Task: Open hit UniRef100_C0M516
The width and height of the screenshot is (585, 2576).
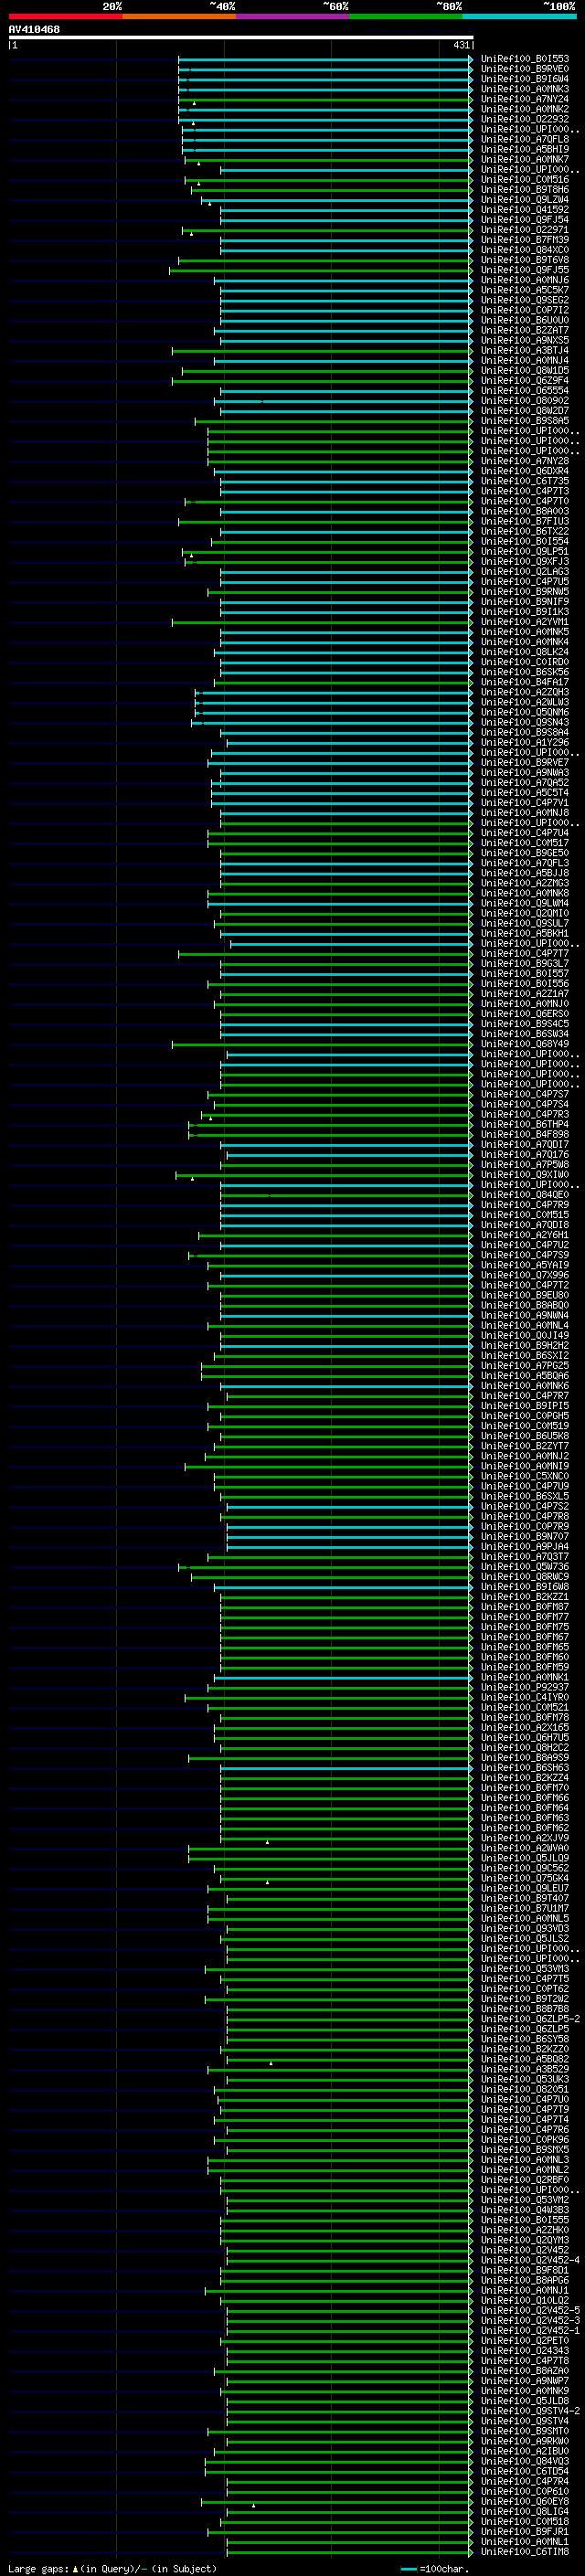Action: 524,180
